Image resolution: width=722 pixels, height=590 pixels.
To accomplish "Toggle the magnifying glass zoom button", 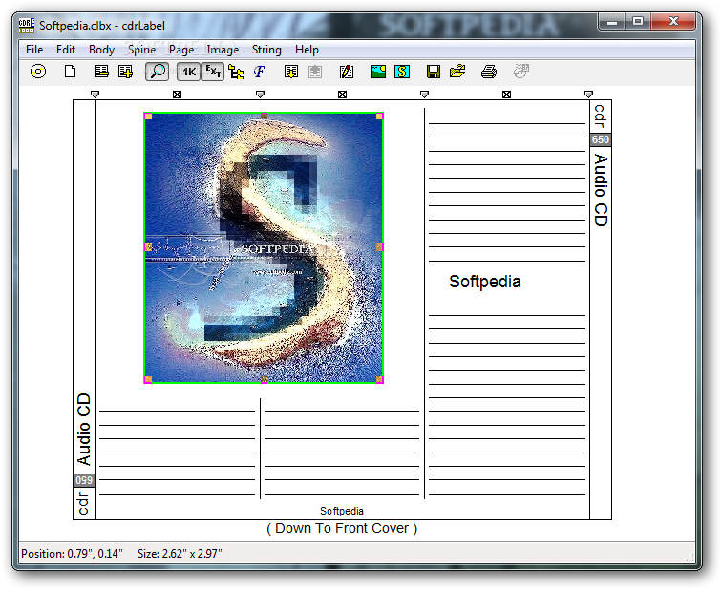I will pyautogui.click(x=157, y=72).
